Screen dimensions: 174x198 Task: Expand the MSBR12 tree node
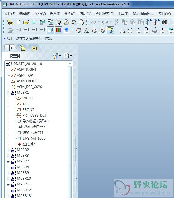click(8, 190)
